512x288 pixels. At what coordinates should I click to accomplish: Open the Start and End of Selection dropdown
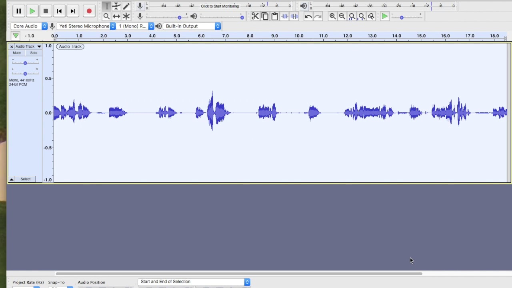pos(194,282)
